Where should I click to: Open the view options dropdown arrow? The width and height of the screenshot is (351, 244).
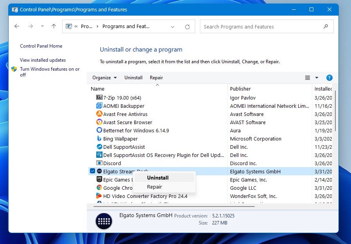coord(317,78)
